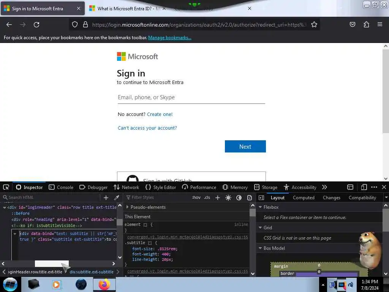Open the Performance tab
Image resolution: width=389 pixels, height=292 pixels.
[x=199, y=187]
